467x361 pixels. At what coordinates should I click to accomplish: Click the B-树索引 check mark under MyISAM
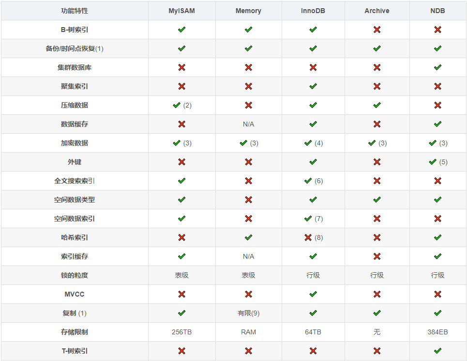(181, 30)
